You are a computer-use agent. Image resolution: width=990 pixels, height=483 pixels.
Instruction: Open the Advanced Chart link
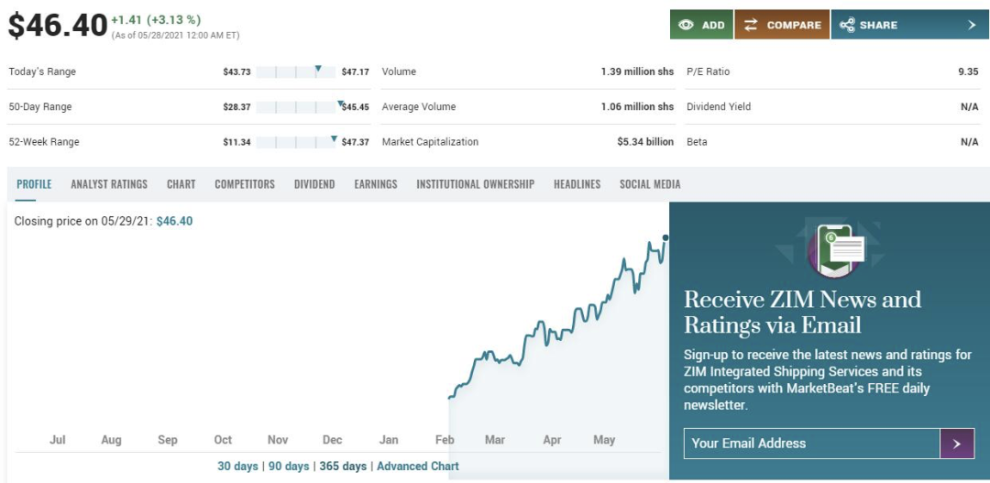[x=418, y=467]
